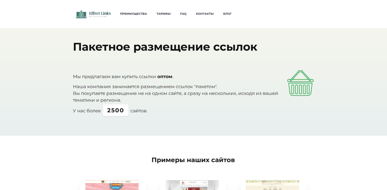Click the green shopping basket icon
387x190 pixels.
[300, 83]
